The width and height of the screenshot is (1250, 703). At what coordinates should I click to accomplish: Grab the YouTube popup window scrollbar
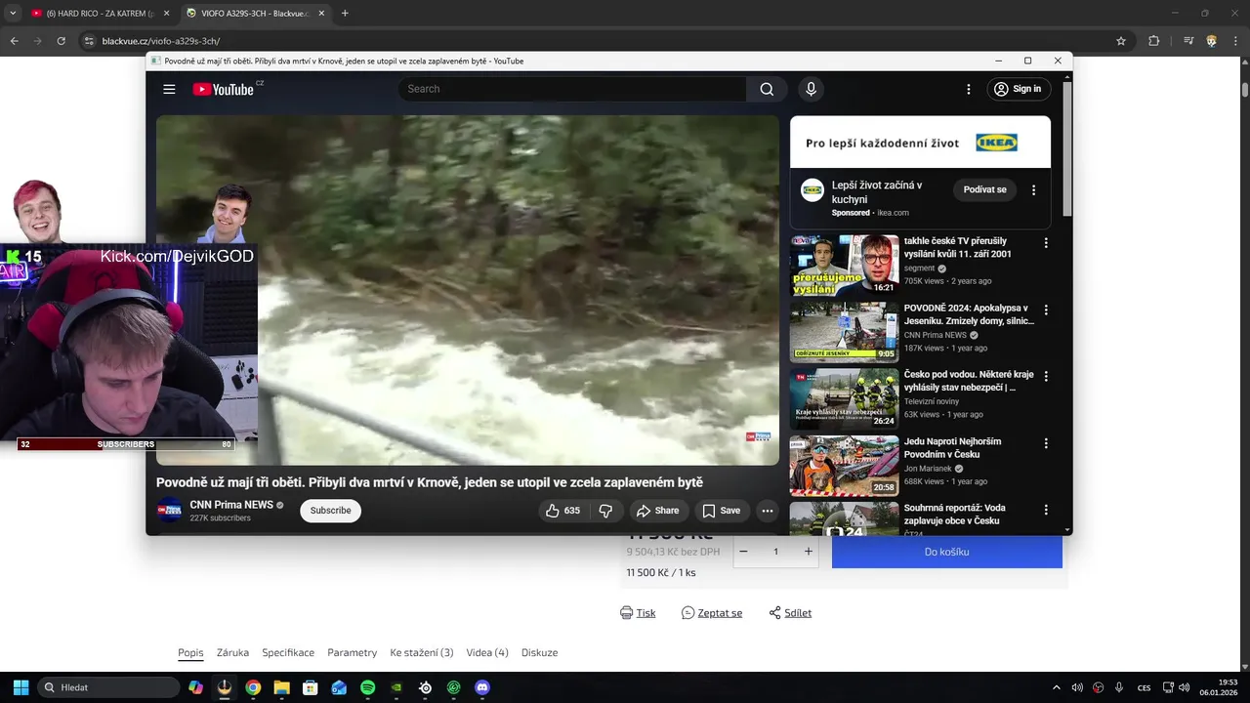pos(1067,148)
